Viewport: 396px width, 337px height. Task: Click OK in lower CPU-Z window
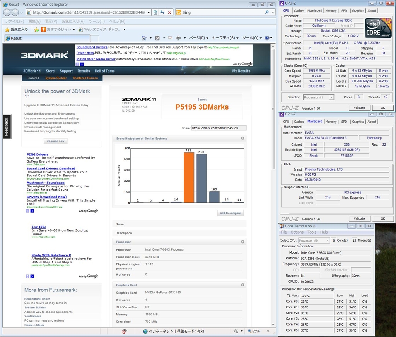click(x=382, y=219)
